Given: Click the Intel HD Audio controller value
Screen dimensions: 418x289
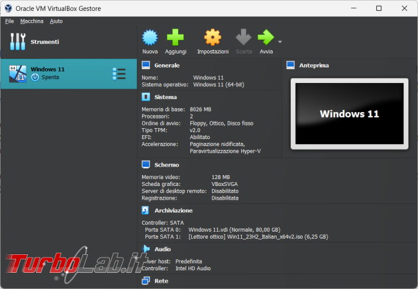Looking at the screenshot, I should [193, 268].
